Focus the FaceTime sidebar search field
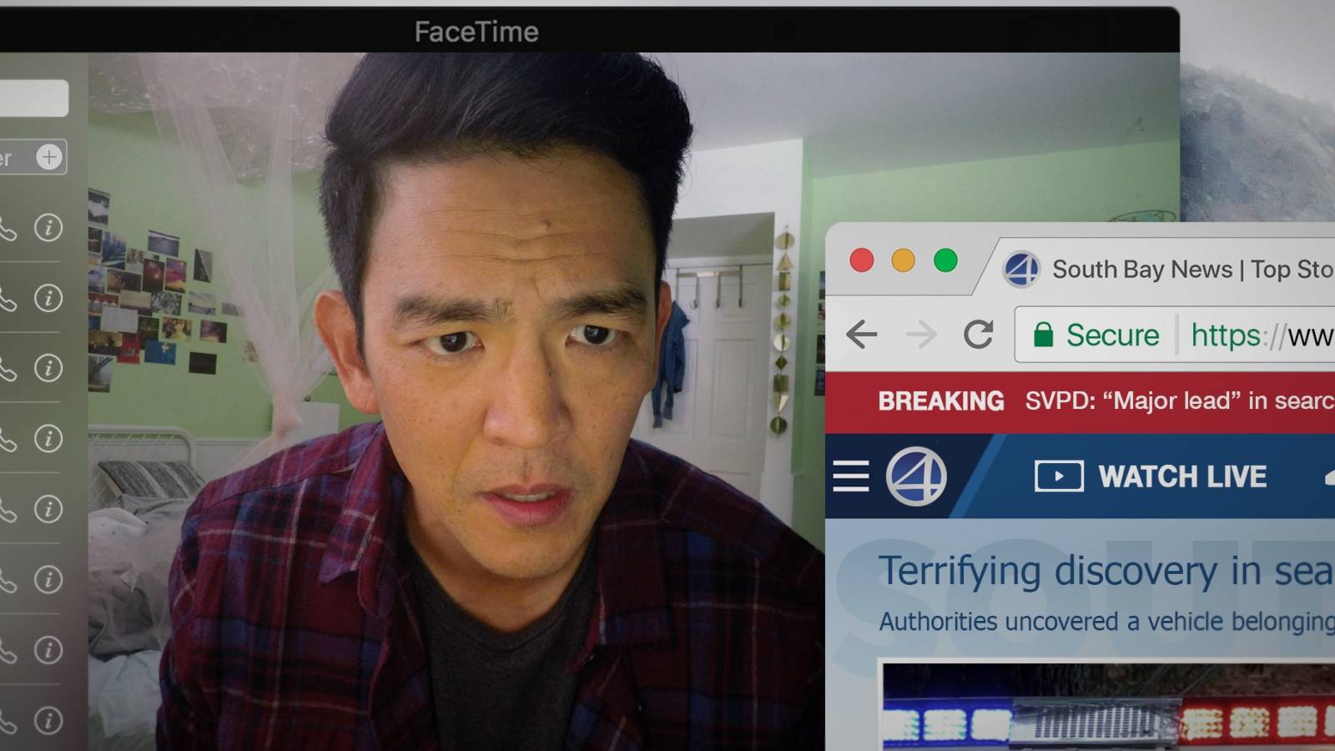Viewport: 1335px width, 751px height. tap(33, 98)
